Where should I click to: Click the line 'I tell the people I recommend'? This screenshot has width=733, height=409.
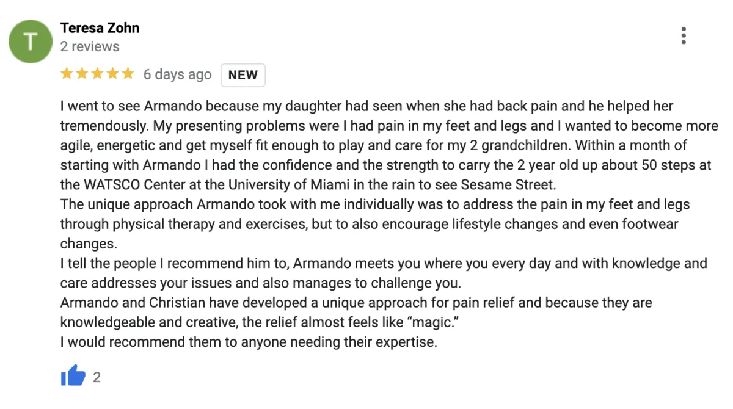(384, 264)
